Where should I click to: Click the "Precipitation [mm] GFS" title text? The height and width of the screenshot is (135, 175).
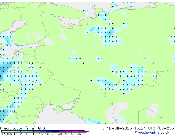coord(22,128)
